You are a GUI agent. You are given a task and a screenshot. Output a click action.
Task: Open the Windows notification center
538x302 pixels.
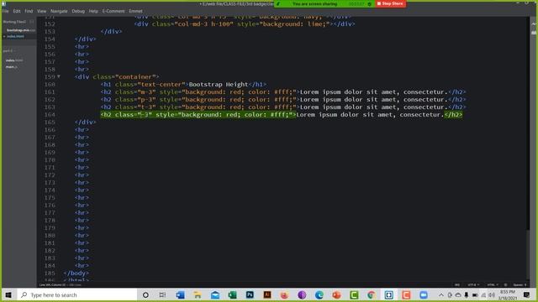pos(527,294)
